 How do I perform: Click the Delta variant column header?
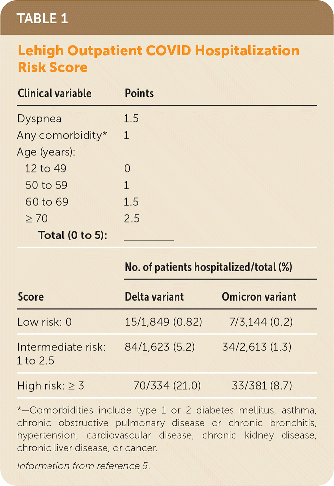coord(154,297)
